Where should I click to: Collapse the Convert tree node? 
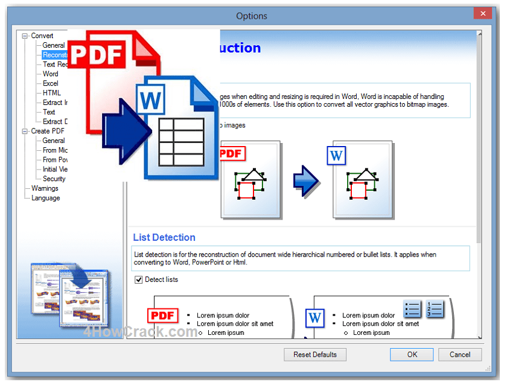click(25, 36)
